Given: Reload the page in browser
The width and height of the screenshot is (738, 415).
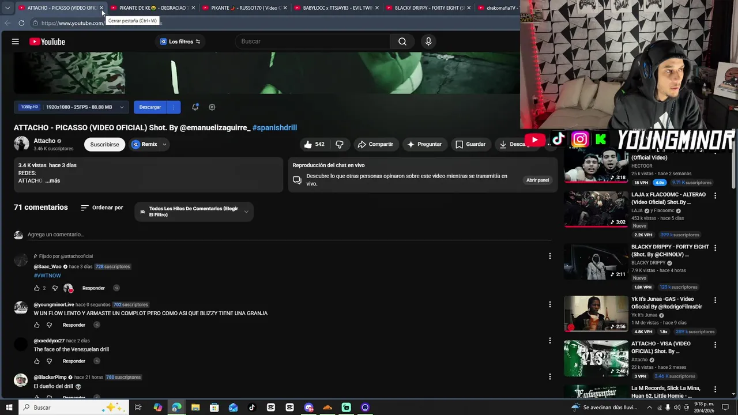Looking at the screenshot, I should (x=21, y=23).
